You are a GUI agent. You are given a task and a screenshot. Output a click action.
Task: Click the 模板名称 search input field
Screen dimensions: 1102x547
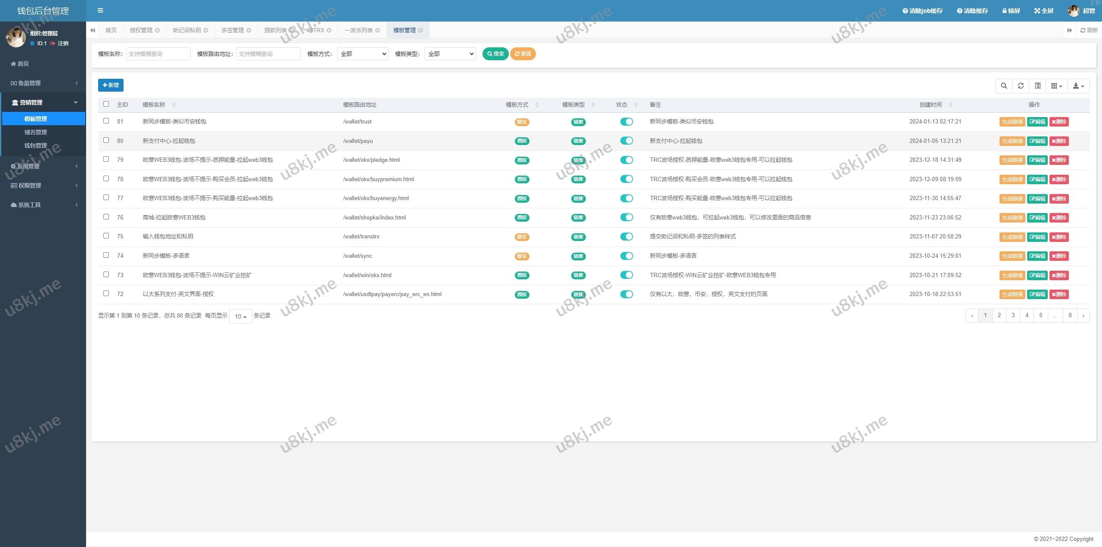(158, 54)
